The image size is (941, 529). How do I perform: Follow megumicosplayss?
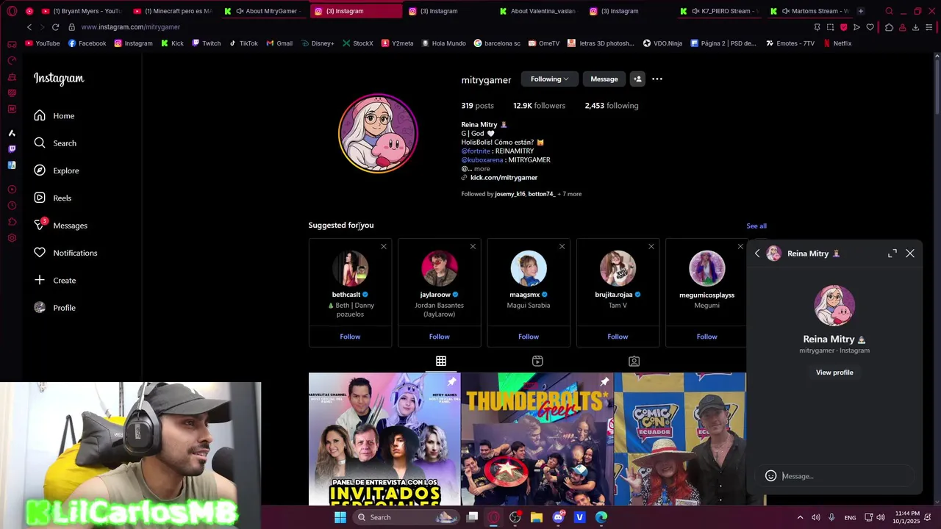coord(706,337)
